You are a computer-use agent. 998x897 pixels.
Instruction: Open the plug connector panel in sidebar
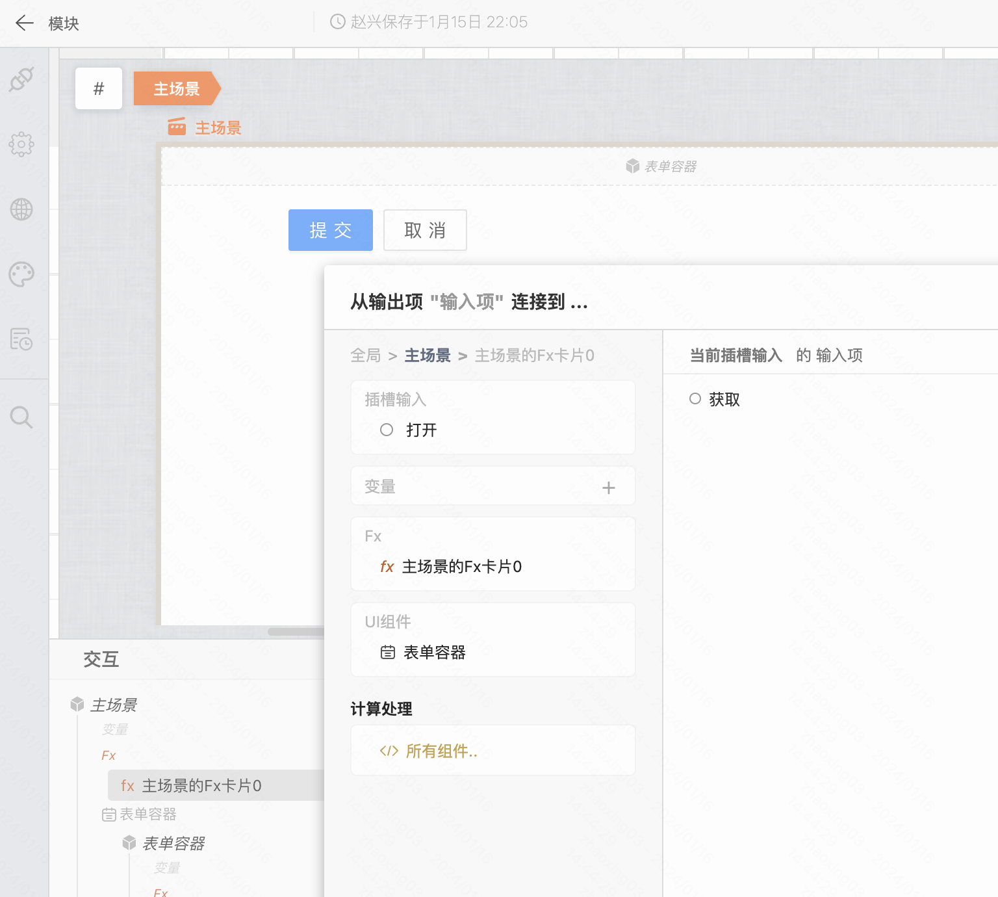pyautogui.click(x=21, y=79)
